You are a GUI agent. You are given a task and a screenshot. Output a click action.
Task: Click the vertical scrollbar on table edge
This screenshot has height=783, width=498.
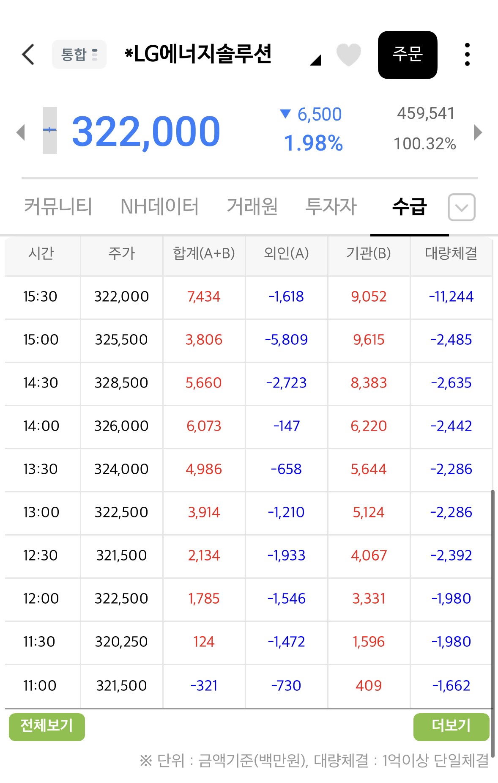(x=492, y=622)
